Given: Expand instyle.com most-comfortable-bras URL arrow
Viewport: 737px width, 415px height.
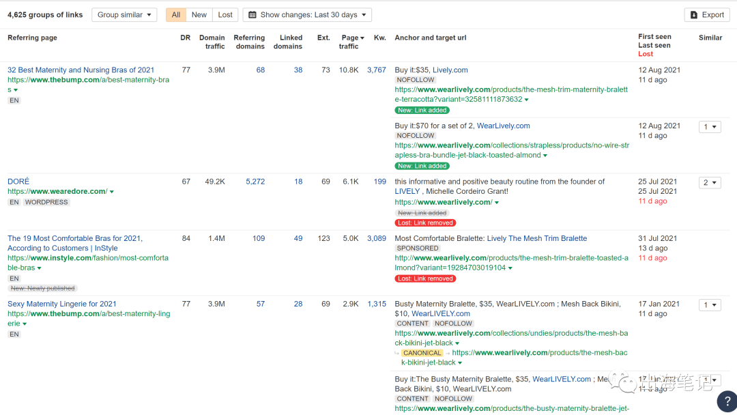Looking at the screenshot, I should [x=39, y=268].
